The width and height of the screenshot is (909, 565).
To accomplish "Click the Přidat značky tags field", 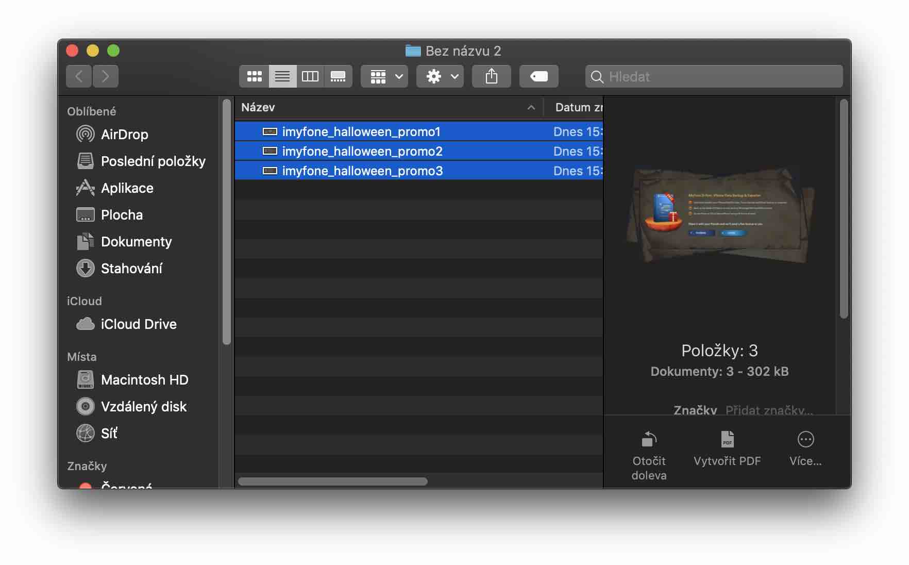I will click(769, 410).
